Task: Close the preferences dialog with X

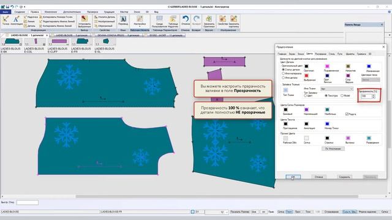Action: pyautogui.click(x=383, y=47)
